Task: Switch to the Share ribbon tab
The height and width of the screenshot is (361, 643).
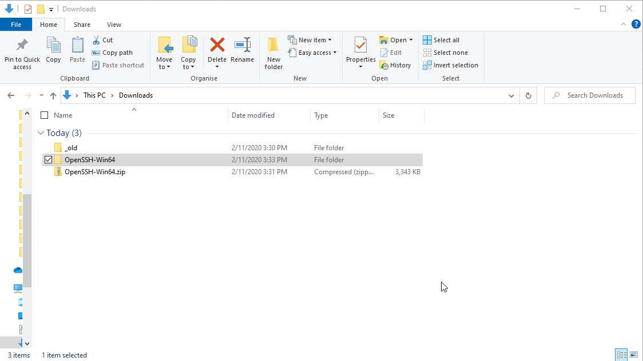Action: (x=82, y=25)
